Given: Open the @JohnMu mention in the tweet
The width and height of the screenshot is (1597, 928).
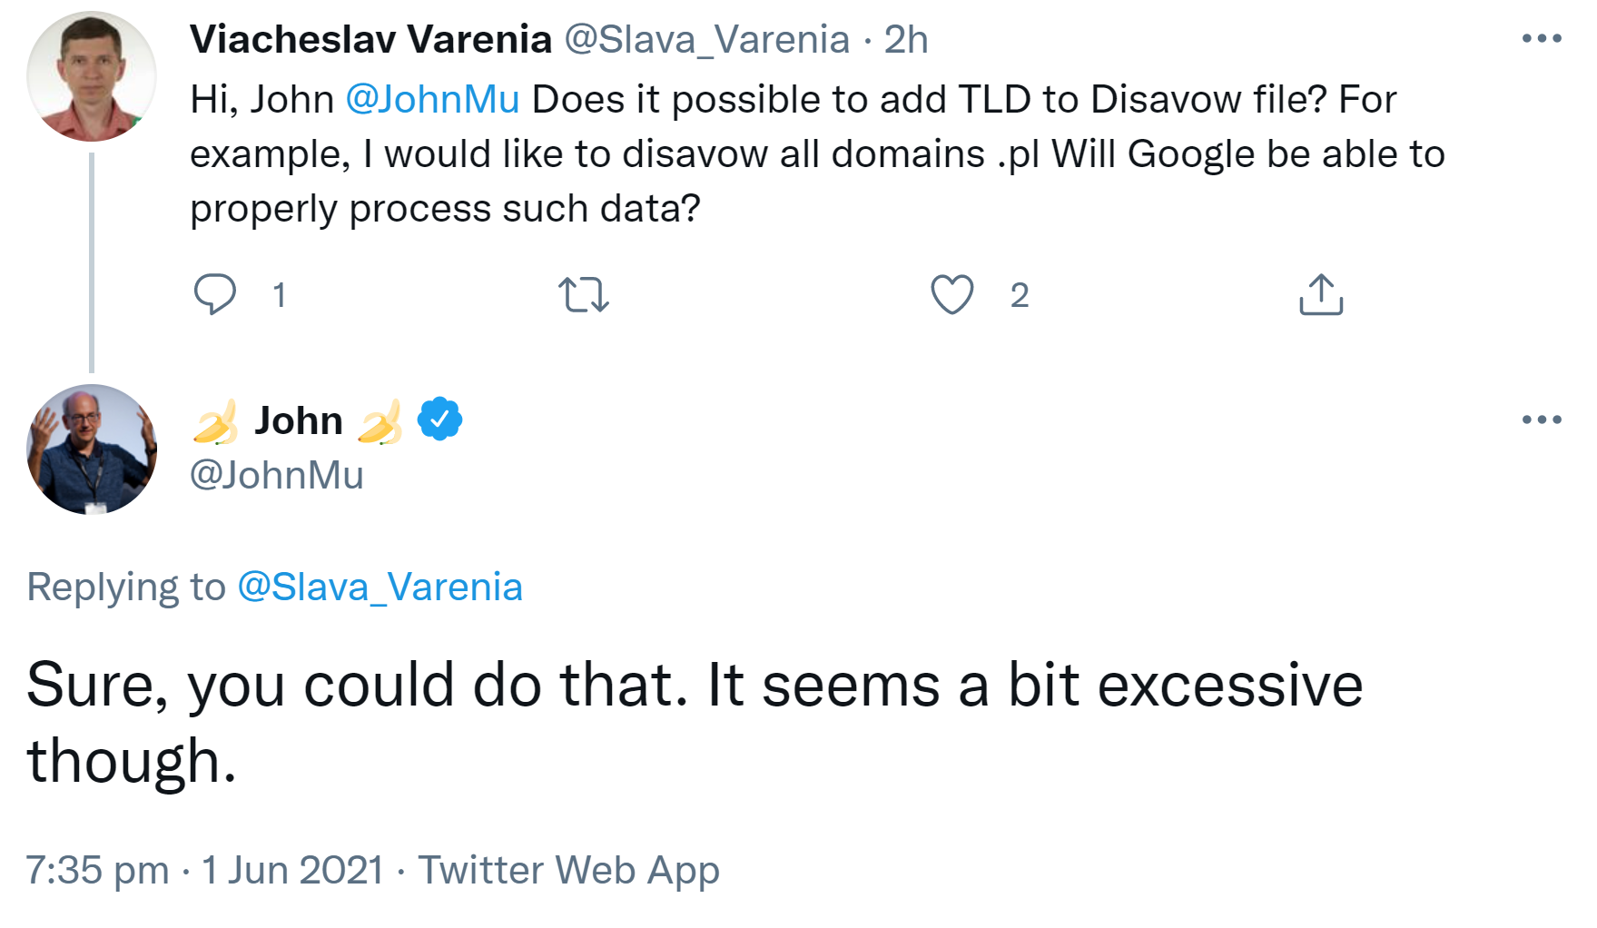Looking at the screenshot, I should pos(433,100).
